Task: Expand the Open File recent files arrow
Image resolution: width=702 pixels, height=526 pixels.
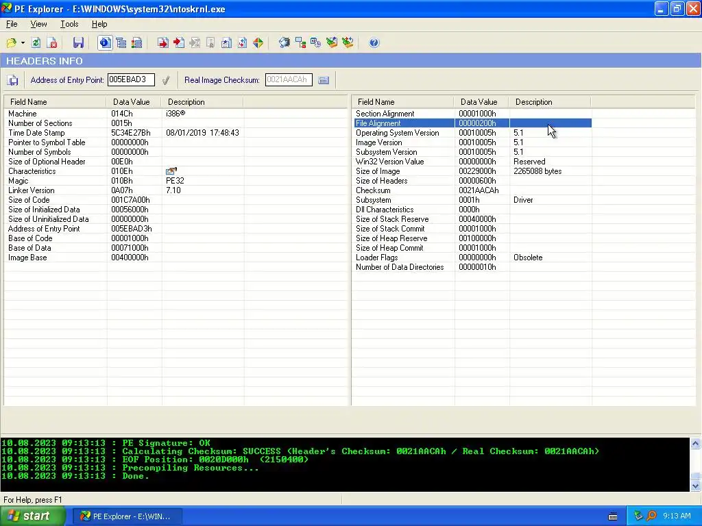Action: pyautogui.click(x=23, y=43)
